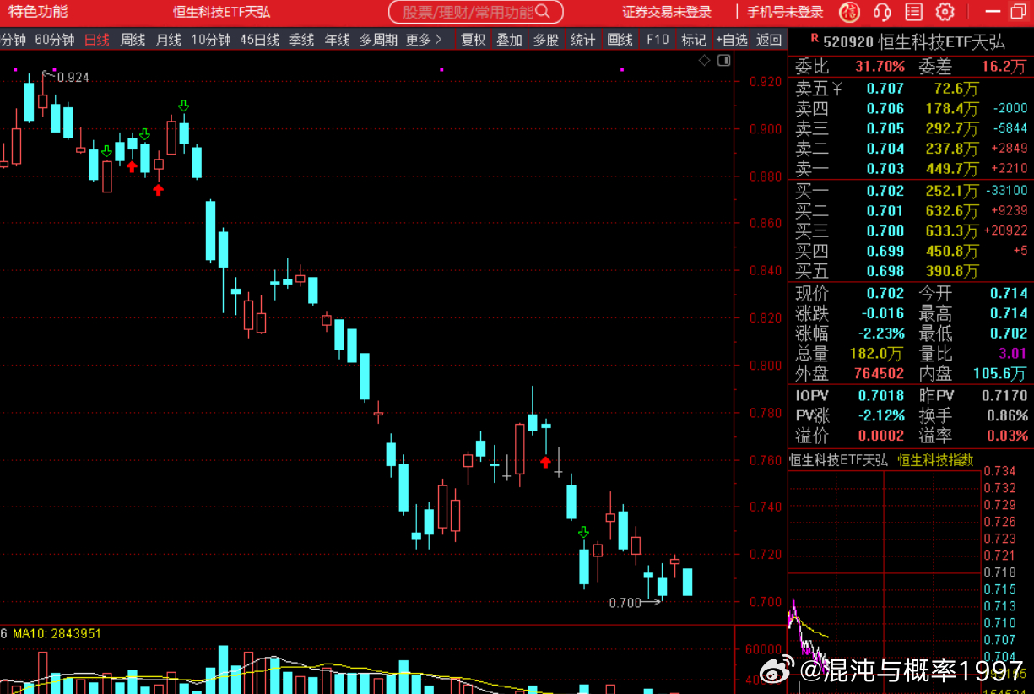Click the 外盘 value 764502
The image size is (1034, 694).
879,373
